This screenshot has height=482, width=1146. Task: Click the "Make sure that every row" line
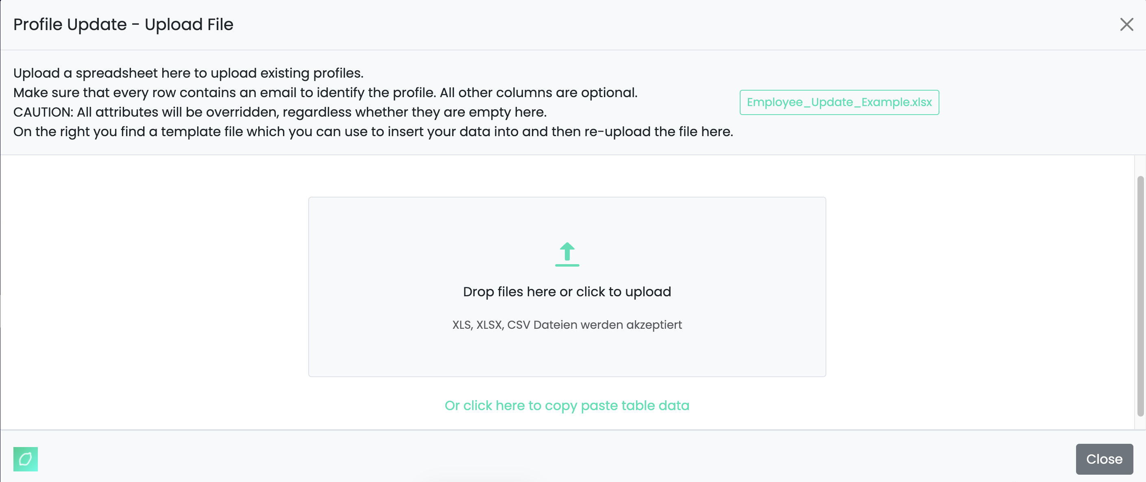pos(325,93)
